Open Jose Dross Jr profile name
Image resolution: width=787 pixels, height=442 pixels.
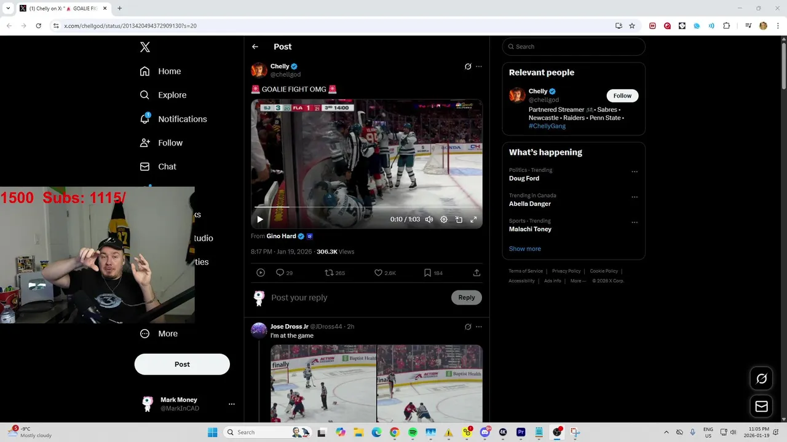[290, 327]
